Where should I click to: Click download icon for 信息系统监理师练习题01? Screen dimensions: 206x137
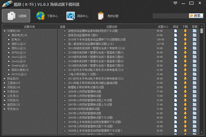(x=185, y=35)
